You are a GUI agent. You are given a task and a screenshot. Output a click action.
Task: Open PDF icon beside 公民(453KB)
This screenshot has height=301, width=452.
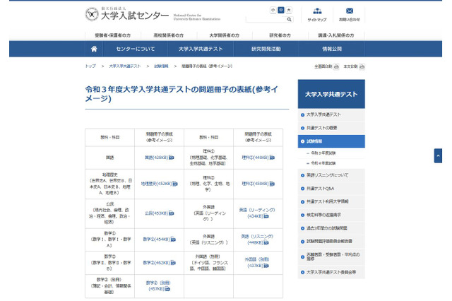click(x=172, y=213)
